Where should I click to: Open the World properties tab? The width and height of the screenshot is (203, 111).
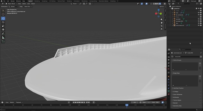[169, 69]
